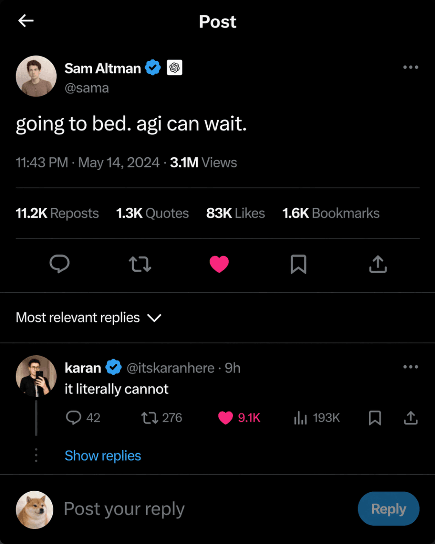Go back using the left arrow
Viewport: 435px width, 544px height.
click(x=26, y=21)
